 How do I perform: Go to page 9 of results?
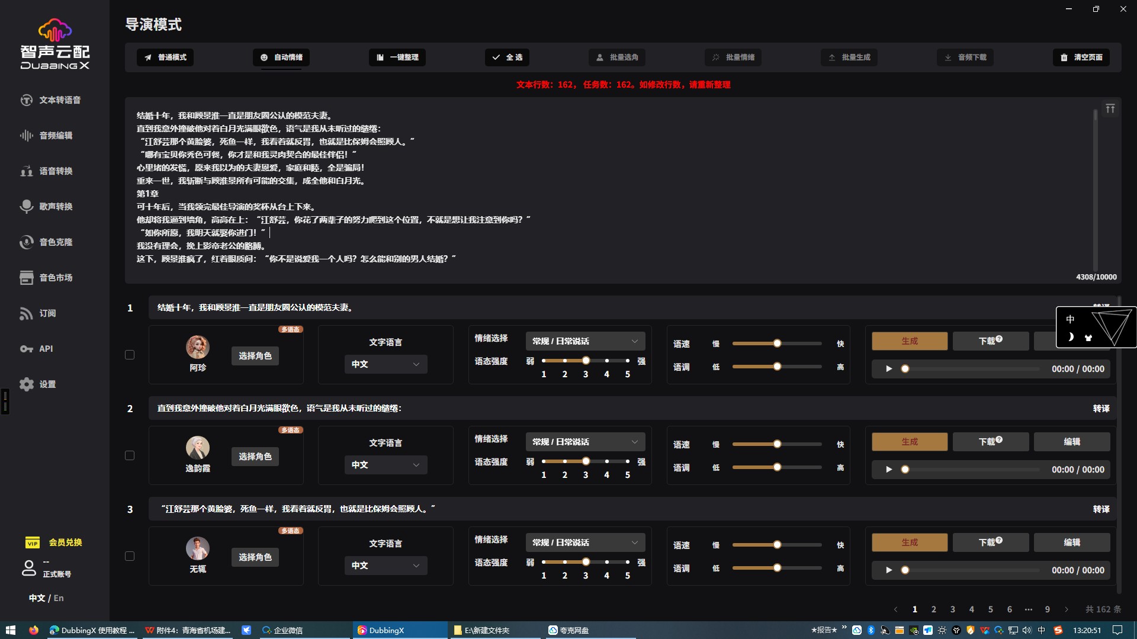point(1048,609)
